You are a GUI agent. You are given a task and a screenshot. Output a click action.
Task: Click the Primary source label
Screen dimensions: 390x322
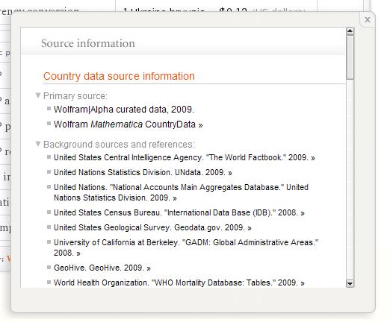[x=75, y=96]
